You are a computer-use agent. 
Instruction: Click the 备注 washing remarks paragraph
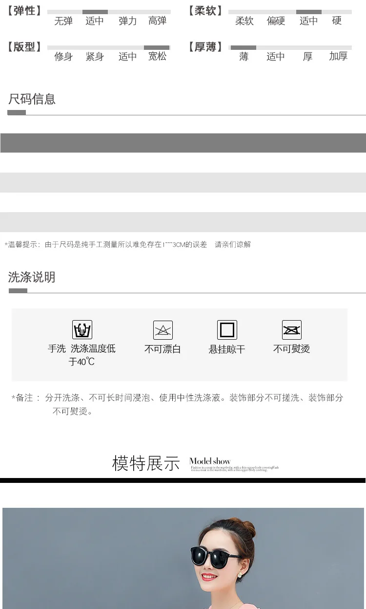[x=177, y=404]
